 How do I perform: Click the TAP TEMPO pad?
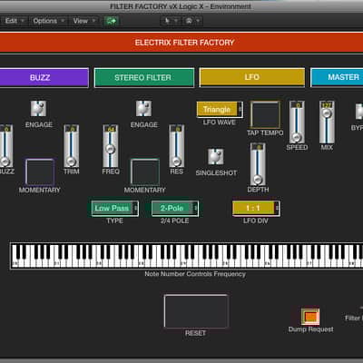pos(265,115)
